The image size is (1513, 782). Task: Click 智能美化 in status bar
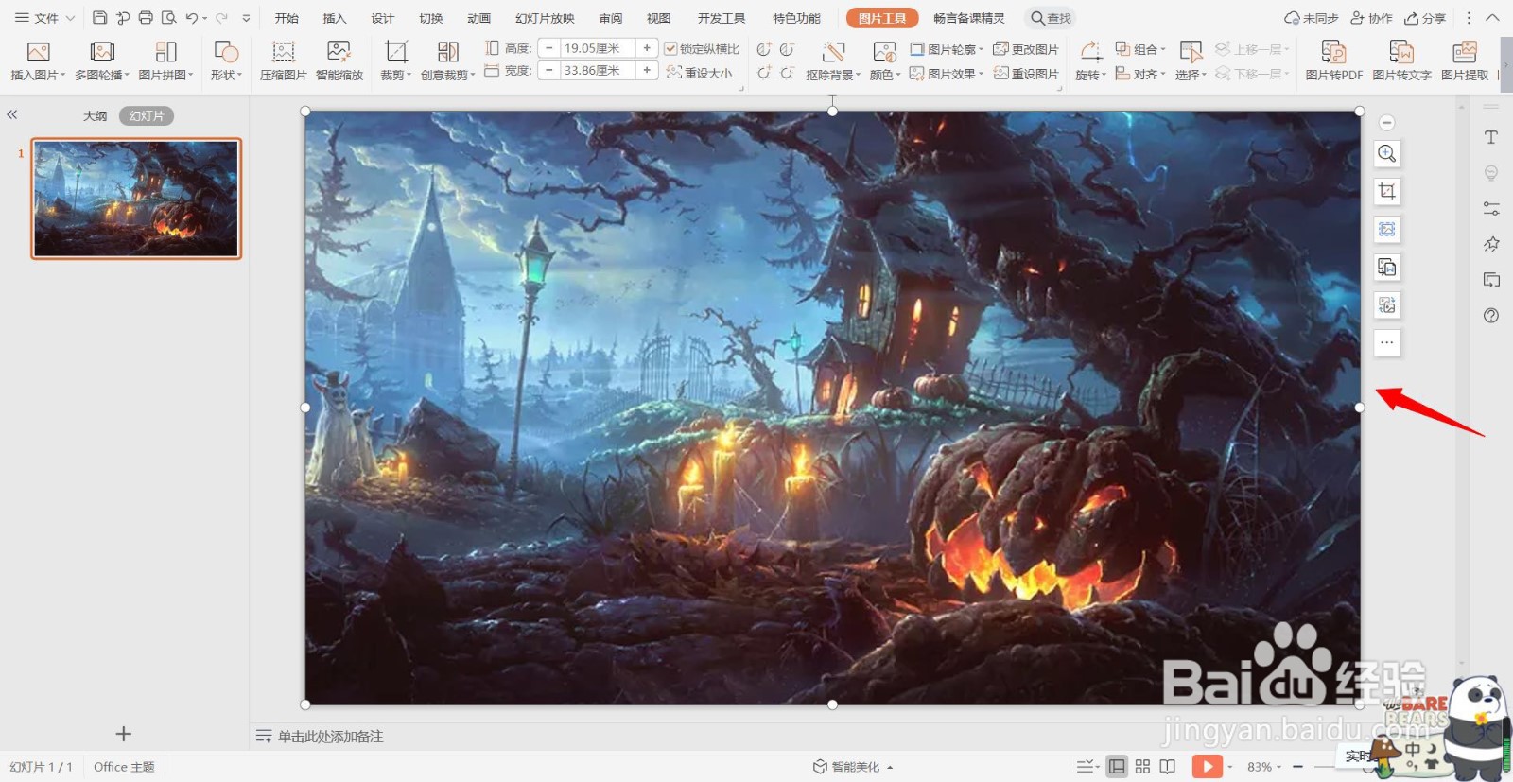(853, 767)
